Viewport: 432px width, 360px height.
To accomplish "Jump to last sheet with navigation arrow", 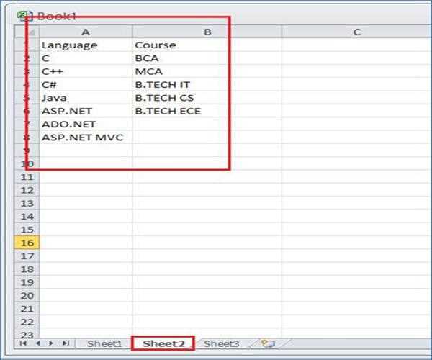I will click(66, 344).
